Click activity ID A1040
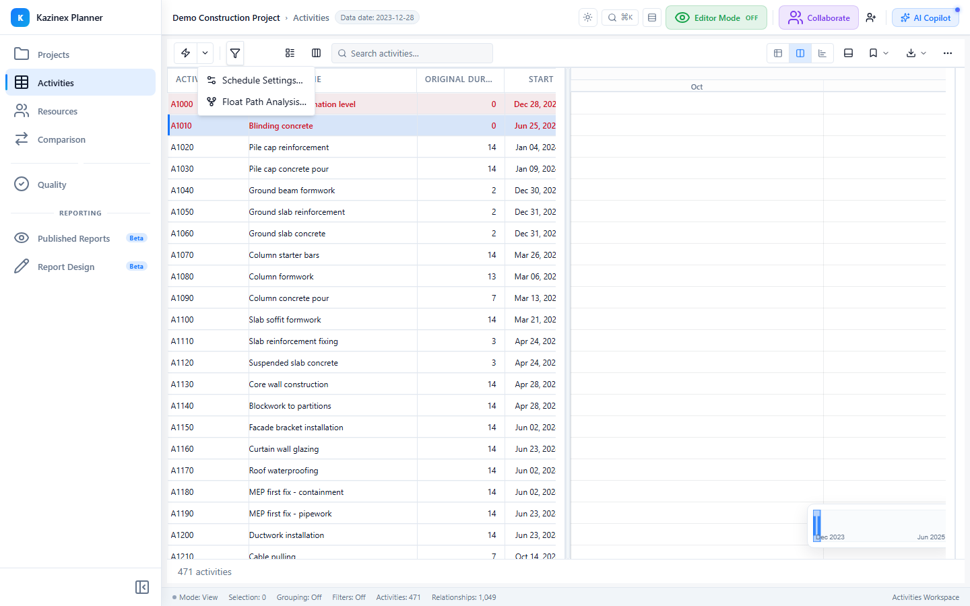Viewport: 970px width, 606px height. (x=182, y=191)
